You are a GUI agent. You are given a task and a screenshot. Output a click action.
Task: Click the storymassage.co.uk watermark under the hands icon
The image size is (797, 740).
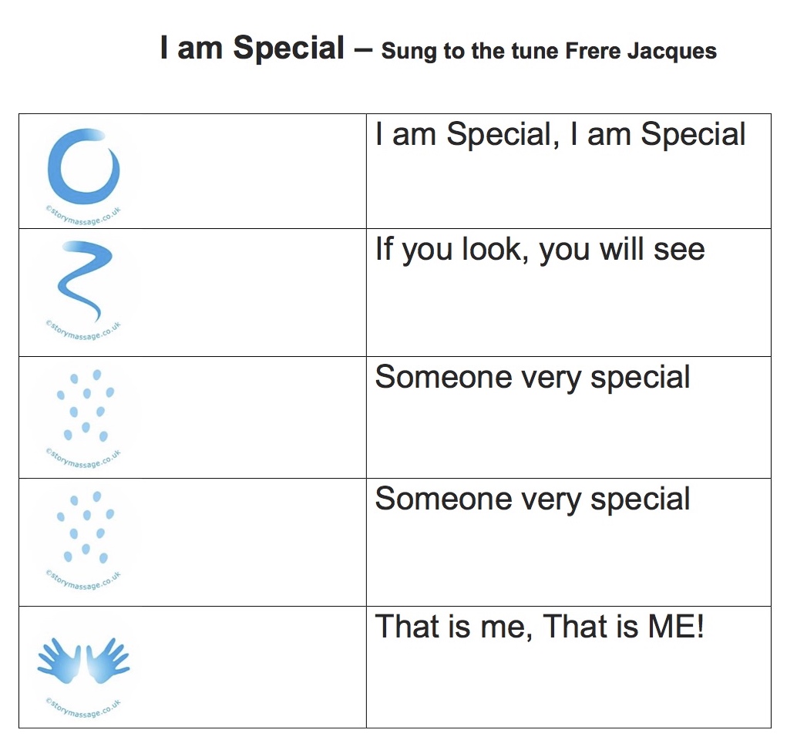[83, 708]
